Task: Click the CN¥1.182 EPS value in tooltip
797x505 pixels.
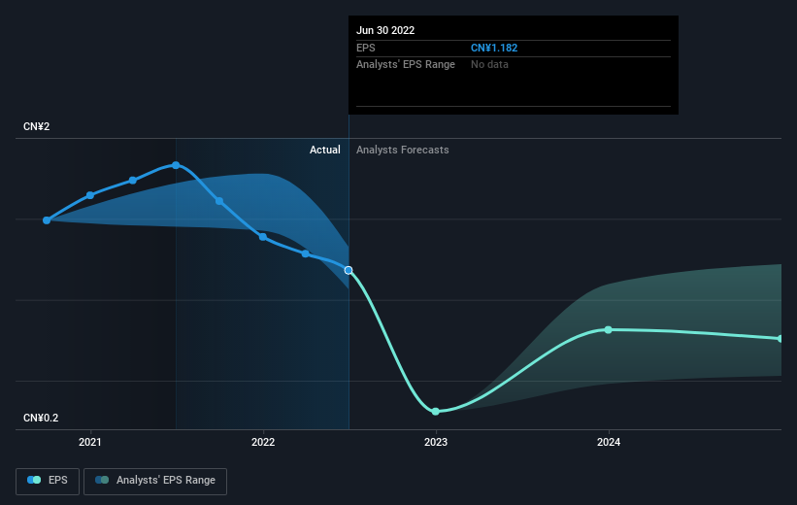Action: [x=494, y=48]
